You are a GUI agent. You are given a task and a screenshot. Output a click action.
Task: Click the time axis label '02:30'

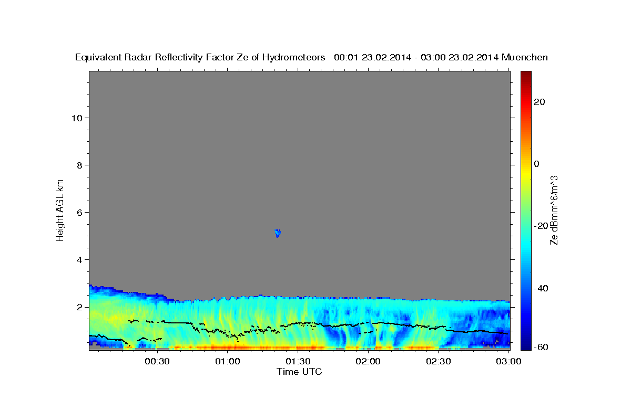(439, 361)
